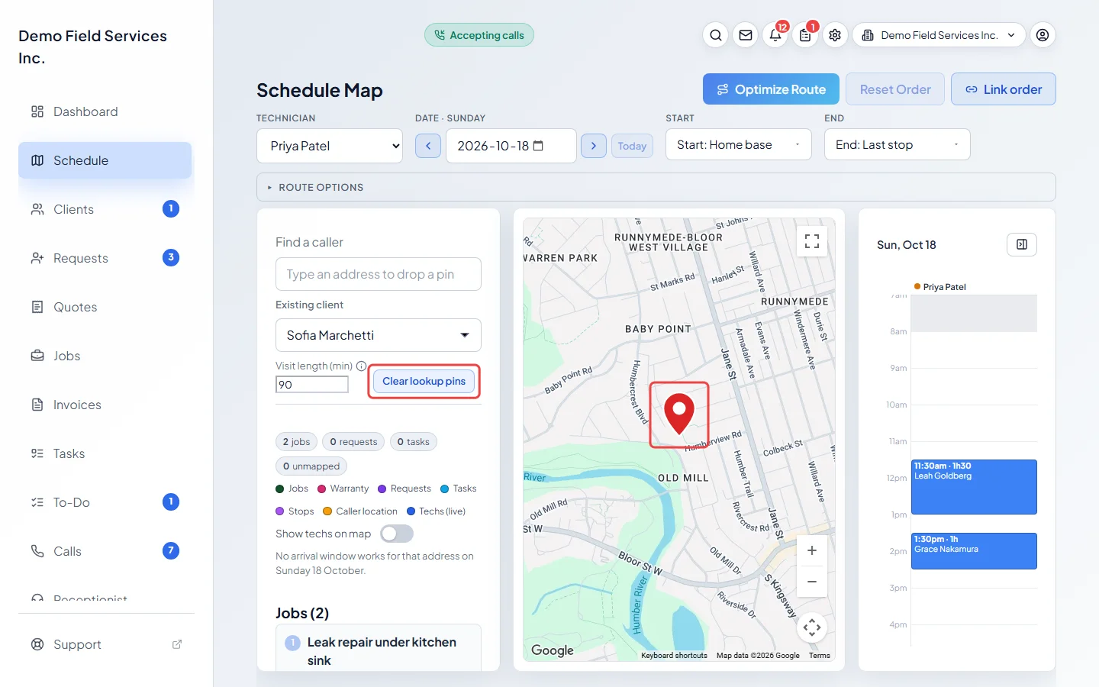Open the mail envelope icon

click(746, 35)
